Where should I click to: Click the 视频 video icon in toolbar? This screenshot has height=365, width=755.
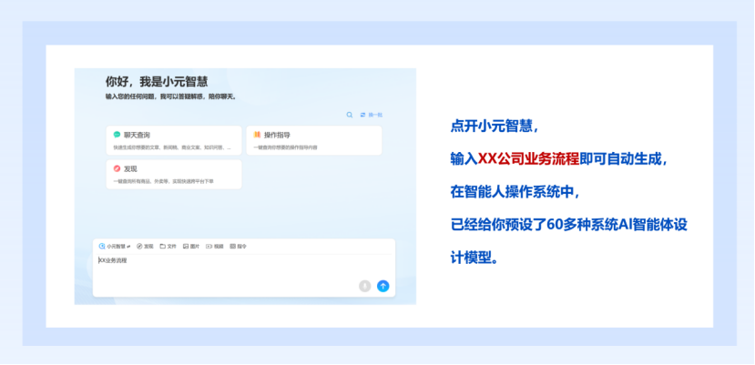tap(209, 246)
